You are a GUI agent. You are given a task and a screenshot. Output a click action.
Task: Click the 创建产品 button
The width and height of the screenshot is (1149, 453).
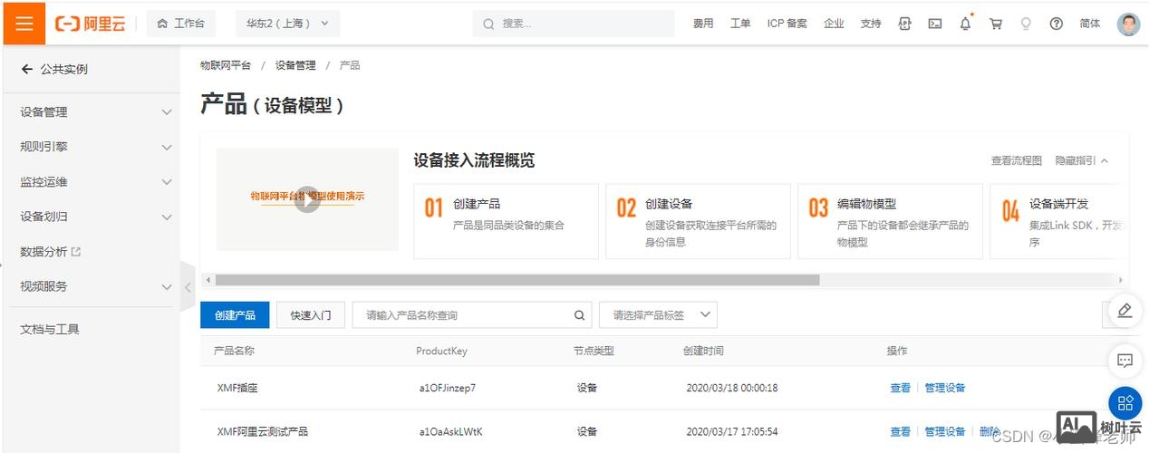235,315
